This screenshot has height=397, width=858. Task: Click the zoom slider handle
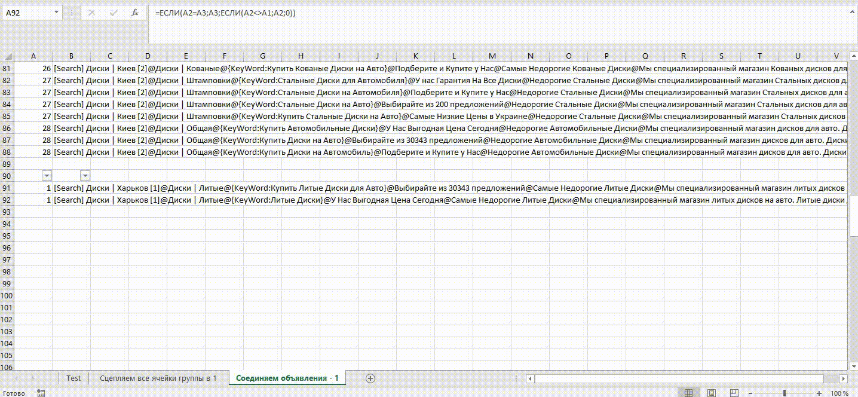[784, 393]
